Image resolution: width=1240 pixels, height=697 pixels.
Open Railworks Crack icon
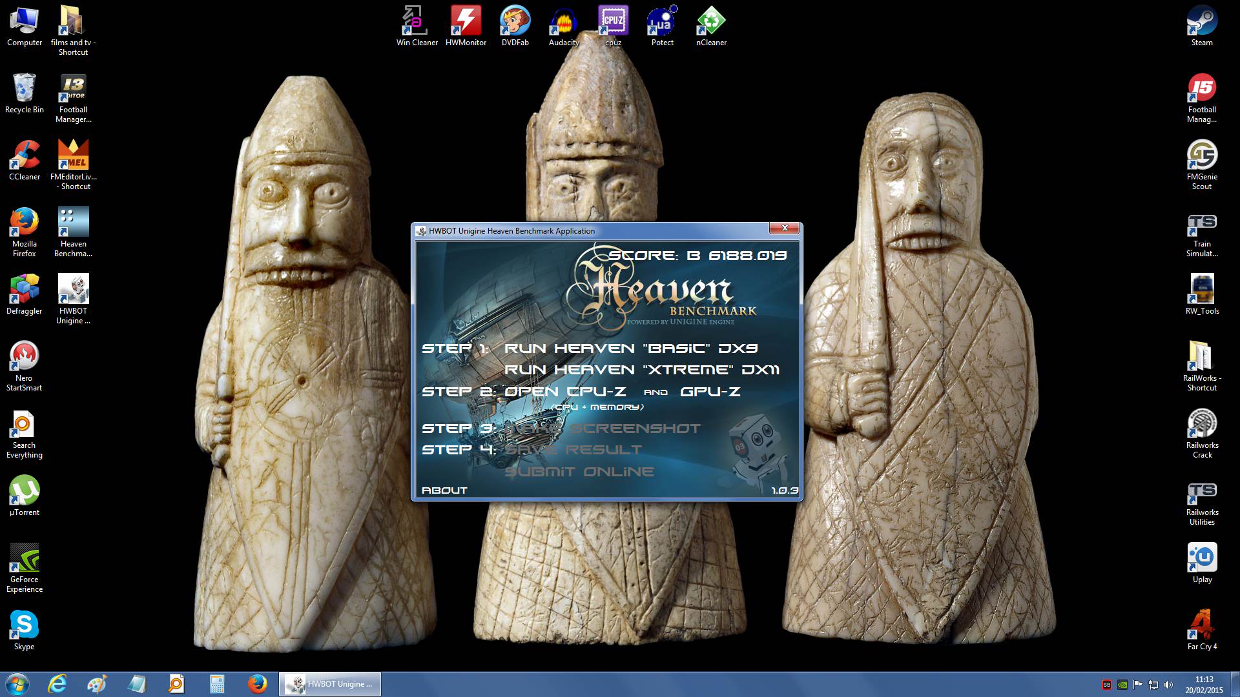[1202, 432]
